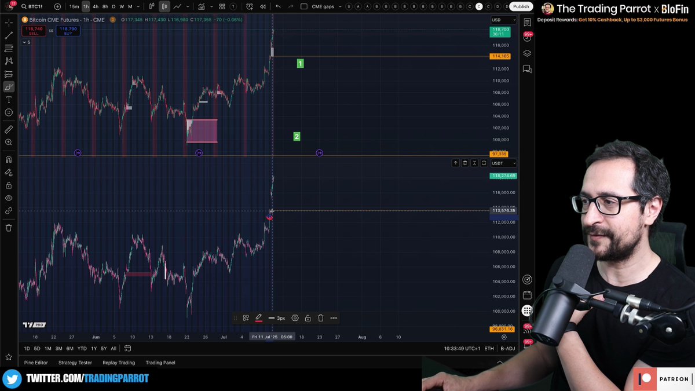695x391 pixels.
Task: Open the patterns drawing tool
Action: (9, 61)
